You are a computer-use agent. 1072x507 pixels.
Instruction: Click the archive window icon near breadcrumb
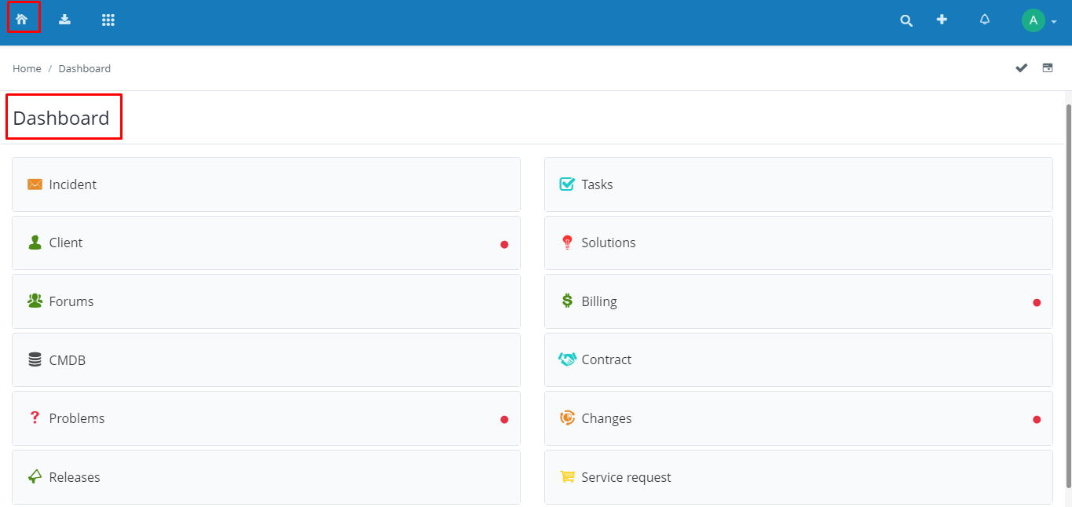1048,67
